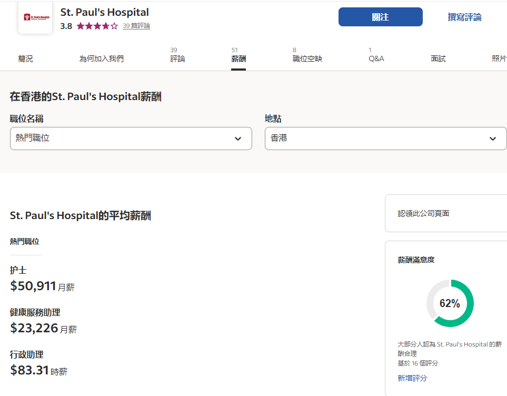Open the 健康服務助理 salary entry

coord(35,312)
